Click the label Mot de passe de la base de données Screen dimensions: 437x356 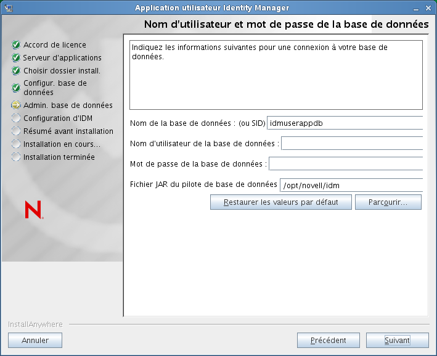pos(198,164)
